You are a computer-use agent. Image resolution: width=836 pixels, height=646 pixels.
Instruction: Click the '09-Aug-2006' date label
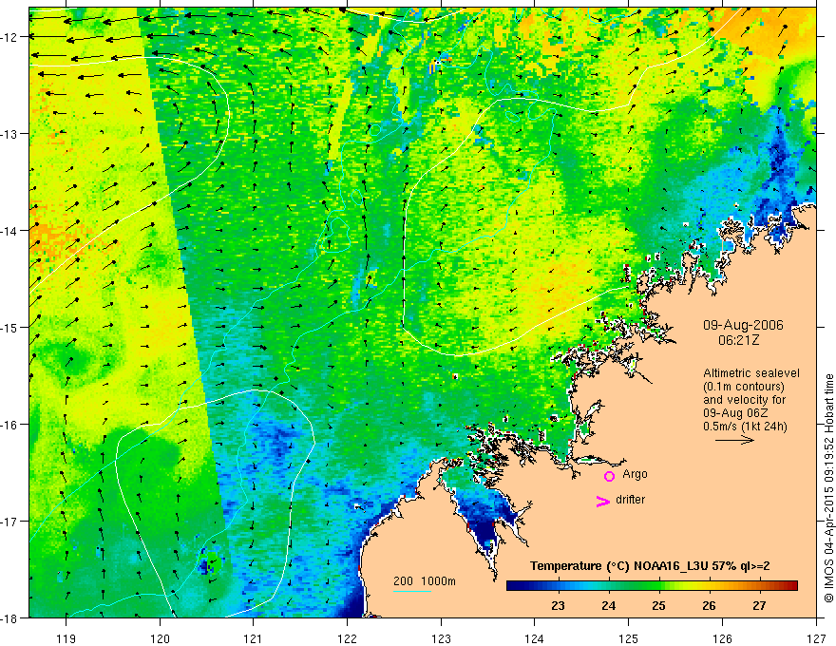coord(743,325)
